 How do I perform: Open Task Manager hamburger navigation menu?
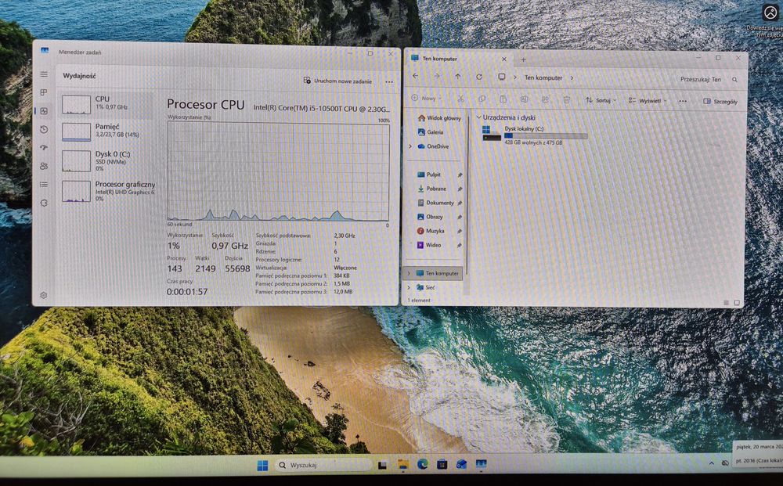(x=44, y=74)
